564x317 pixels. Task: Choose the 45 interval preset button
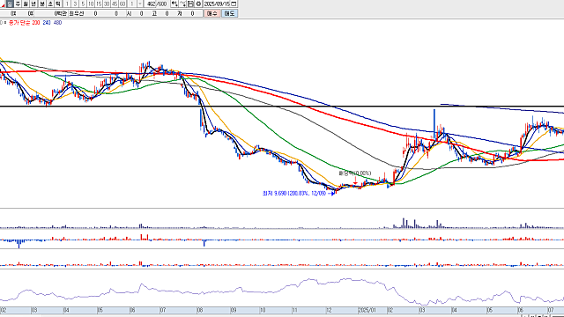115,4
